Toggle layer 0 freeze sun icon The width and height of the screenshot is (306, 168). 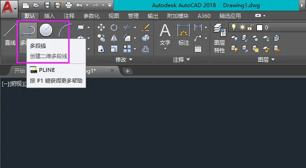[242, 27]
